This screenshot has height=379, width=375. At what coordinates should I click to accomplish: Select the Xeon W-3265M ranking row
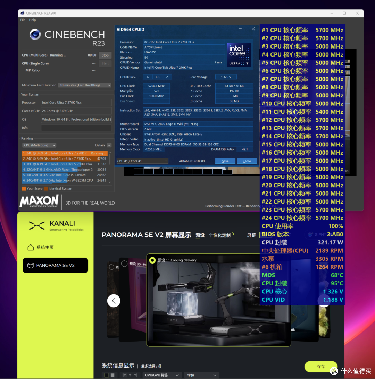coord(65,180)
